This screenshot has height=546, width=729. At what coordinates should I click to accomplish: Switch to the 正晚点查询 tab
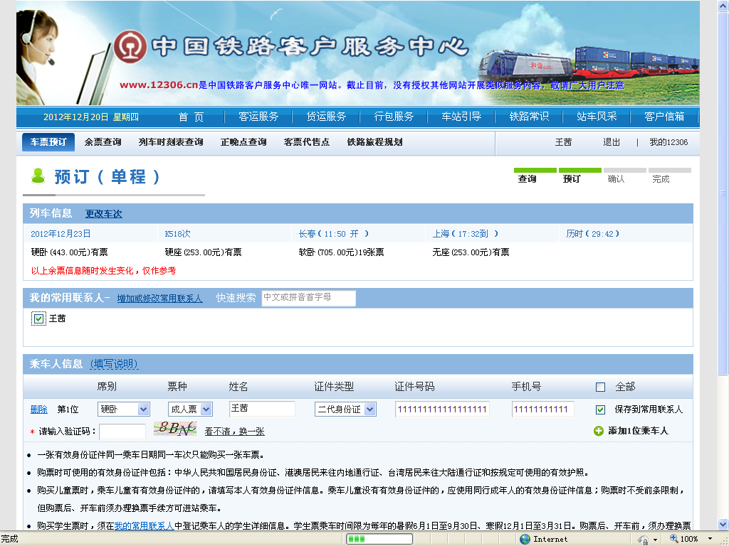(x=243, y=142)
